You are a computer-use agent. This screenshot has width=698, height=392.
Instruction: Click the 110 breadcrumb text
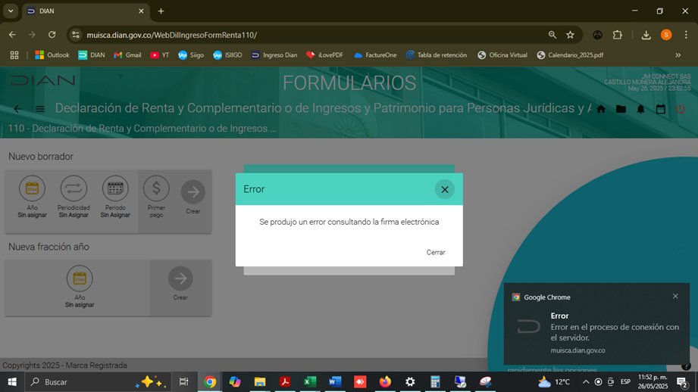[142, 129]
